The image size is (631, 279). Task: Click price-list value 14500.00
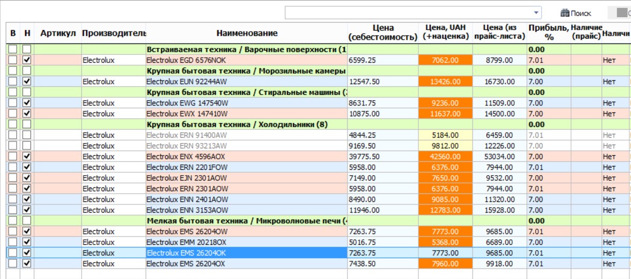tap(499, 114)
